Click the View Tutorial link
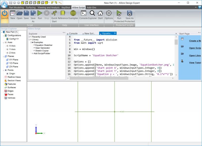This screenshot has height=146, width=202. pyautogui.click(x=195, y=62)
